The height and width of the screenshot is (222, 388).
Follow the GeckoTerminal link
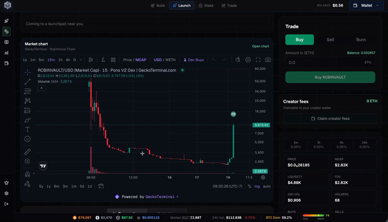(162, 197)
